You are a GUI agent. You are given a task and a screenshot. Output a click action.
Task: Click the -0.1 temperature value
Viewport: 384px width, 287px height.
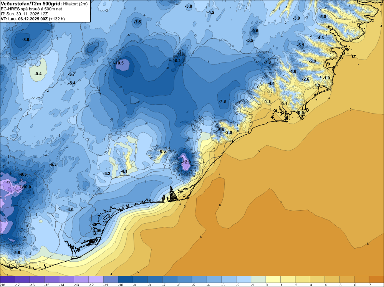(x=284, y=104)
